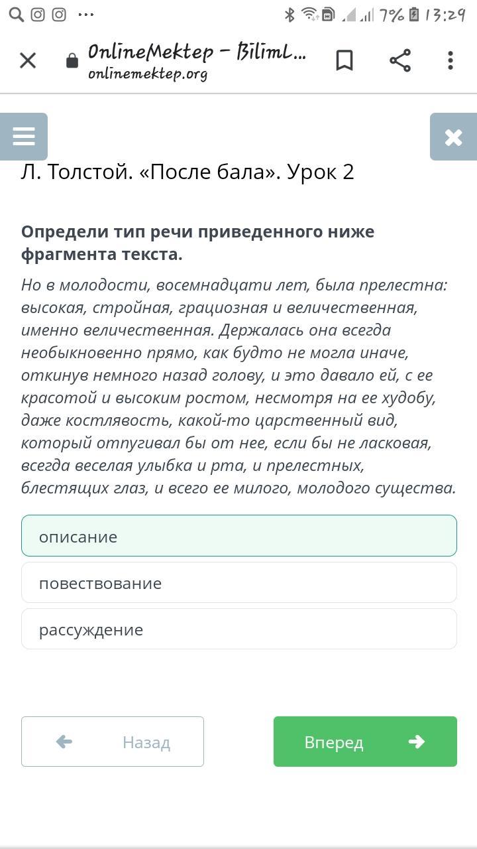Viewport: 477px width, 849px height.
Task: Choose the "рассуждение" option
Action: 238,629
